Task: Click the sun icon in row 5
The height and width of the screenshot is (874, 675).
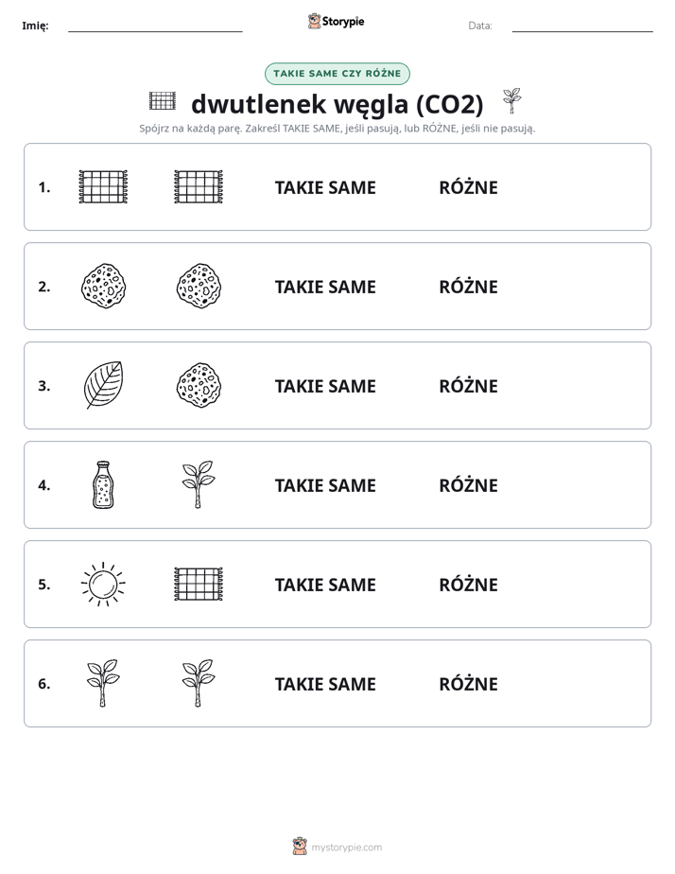Action: 103,584
